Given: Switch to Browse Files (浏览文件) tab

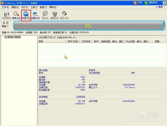Looking at the screenshot, I should pos(66,38).
